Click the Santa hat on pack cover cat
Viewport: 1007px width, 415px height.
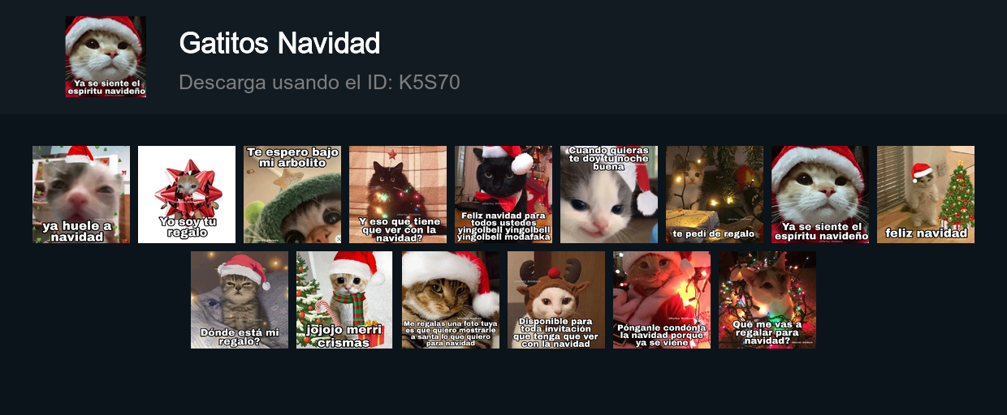point(103,29)
